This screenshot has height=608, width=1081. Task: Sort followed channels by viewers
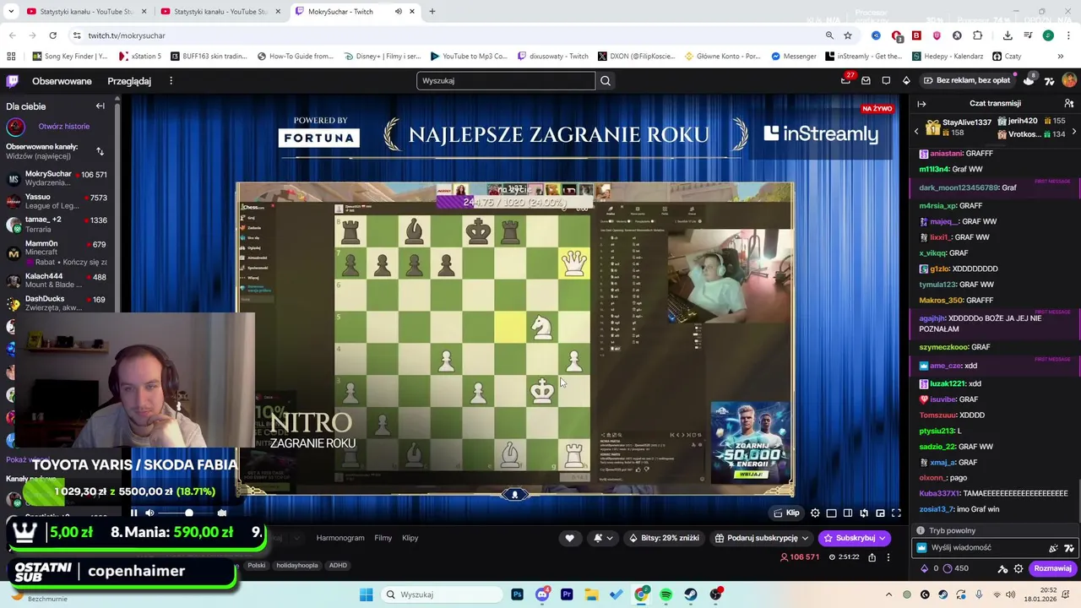[x=100, y=151]
